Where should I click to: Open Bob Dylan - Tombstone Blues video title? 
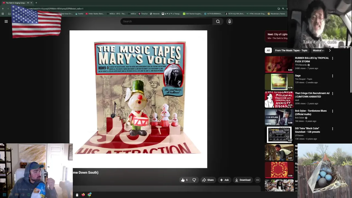(311, 112)
